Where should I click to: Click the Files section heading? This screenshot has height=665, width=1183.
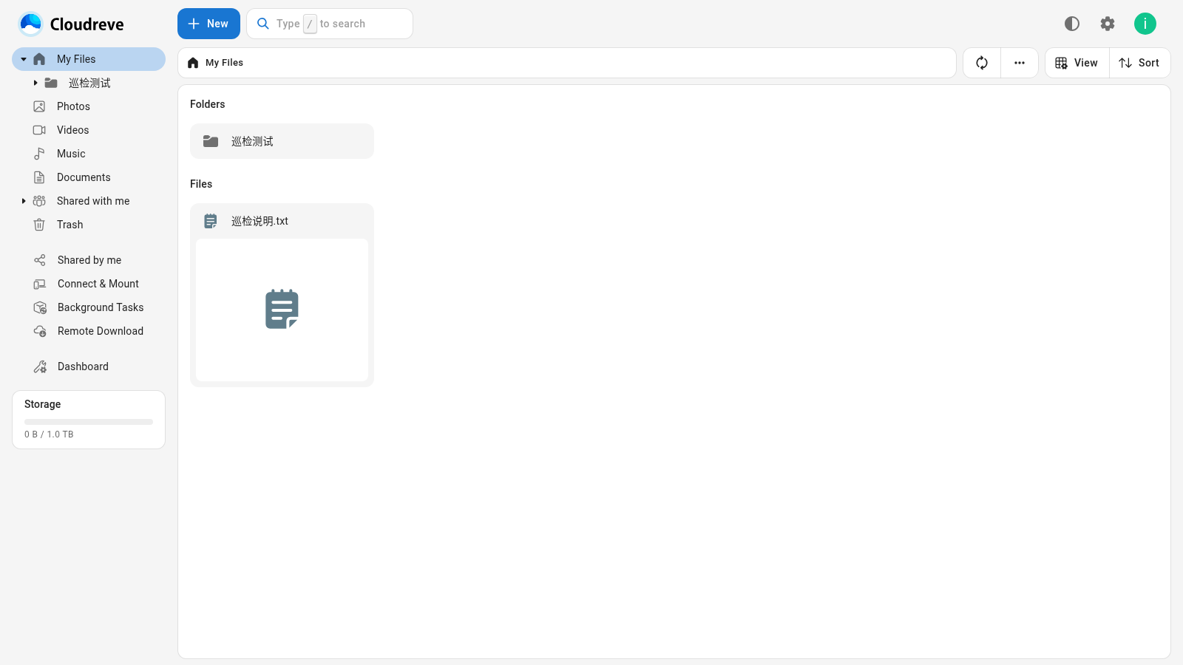pyautogui.click(x=201, y=184)
